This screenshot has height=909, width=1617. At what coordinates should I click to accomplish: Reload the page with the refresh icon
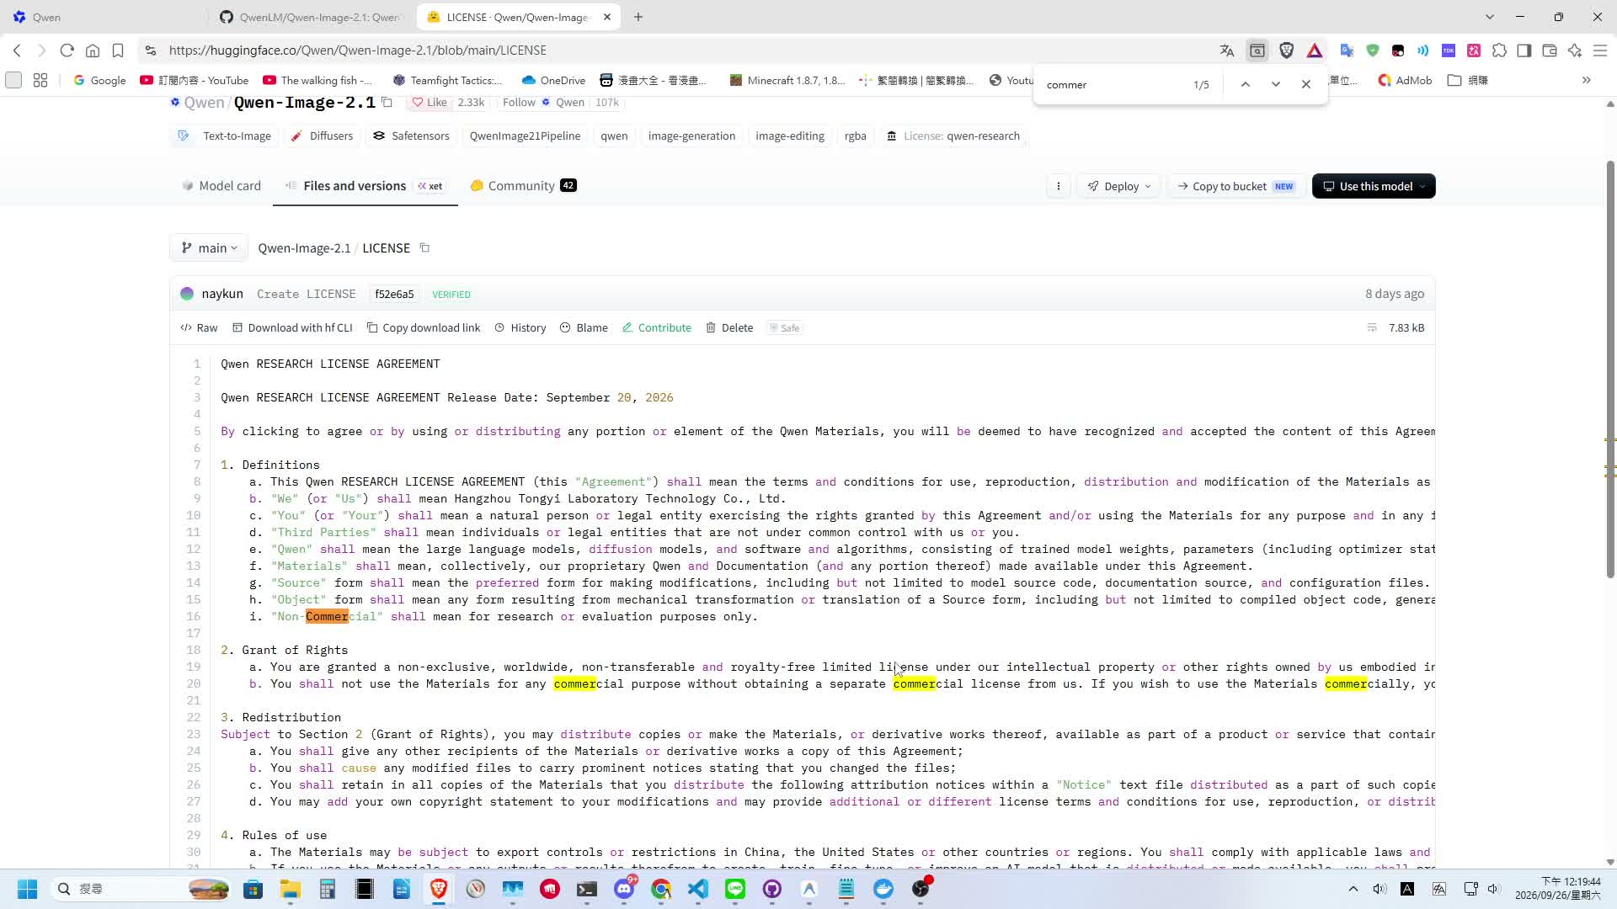click(x=67, y=50)
